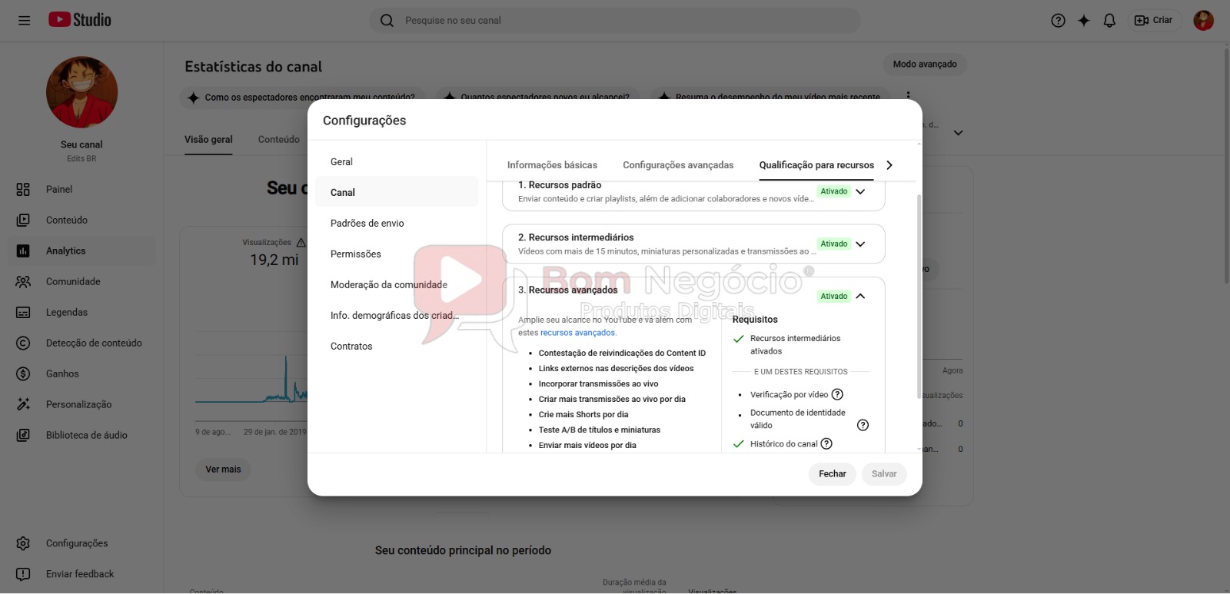Click the Ver mais button
The height and width of the screenshot is (594, 1230).
coord(223,469)
